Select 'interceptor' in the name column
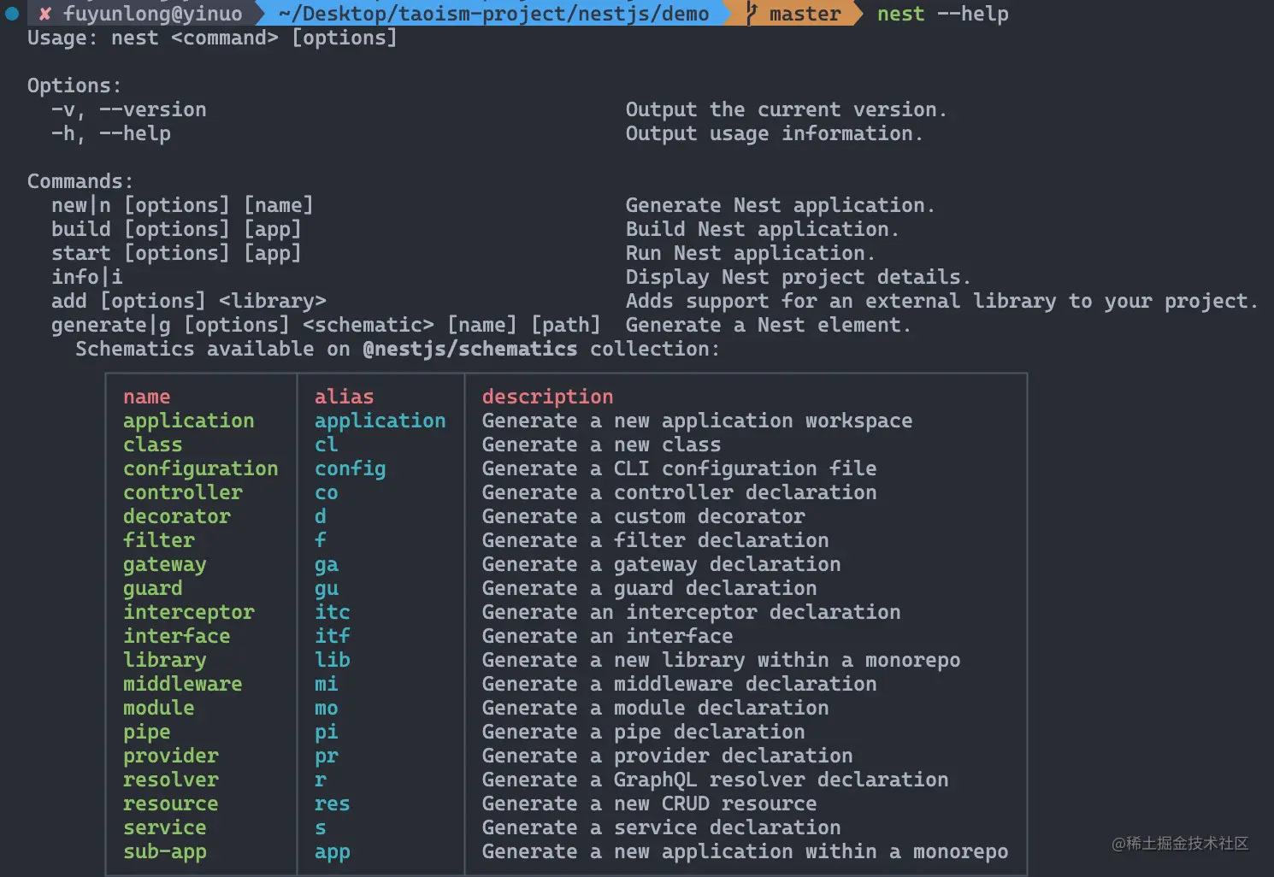Image resolution: width=1274 pixels, height=877 pixels. click(188, 612)
